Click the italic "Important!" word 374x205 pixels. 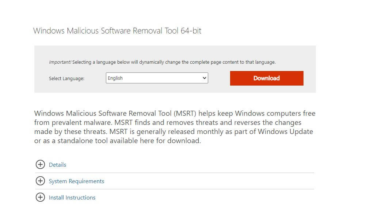[60, 62]
